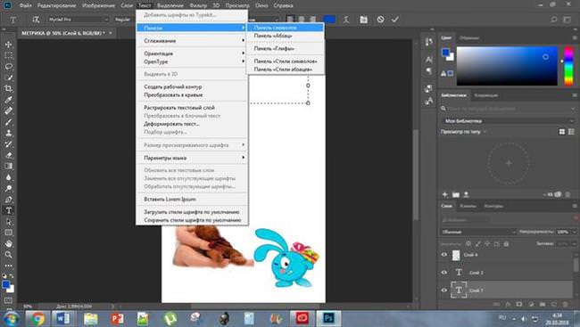Switch to the Каналы tab
The width and height of the screenshot is (580, 327).
coord(468,206)
